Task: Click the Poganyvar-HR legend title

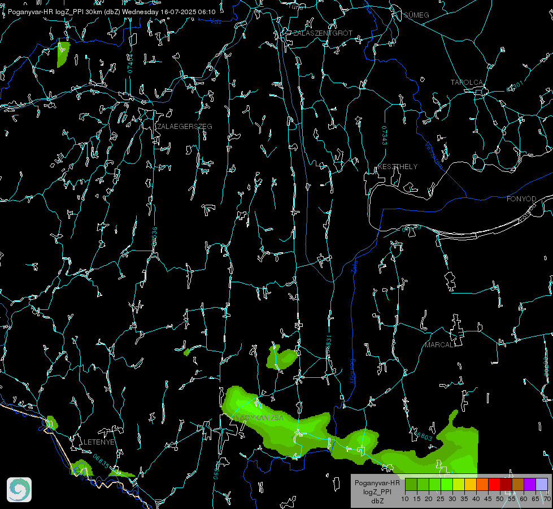Action: pos(377,483)
